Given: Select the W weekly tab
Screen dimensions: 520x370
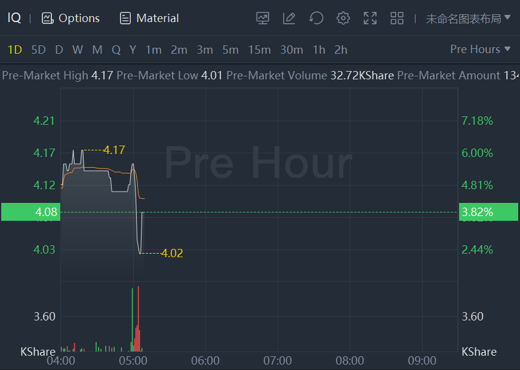Looking at the screenshot, I should [78, 50].
